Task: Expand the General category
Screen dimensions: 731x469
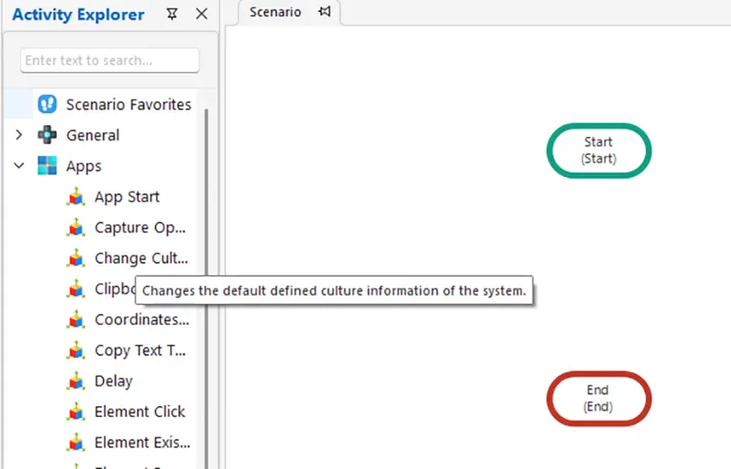Action: tap(18, 135)
